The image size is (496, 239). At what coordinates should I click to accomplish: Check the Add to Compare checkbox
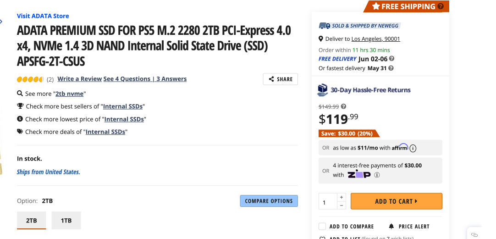tap(322, 226)
